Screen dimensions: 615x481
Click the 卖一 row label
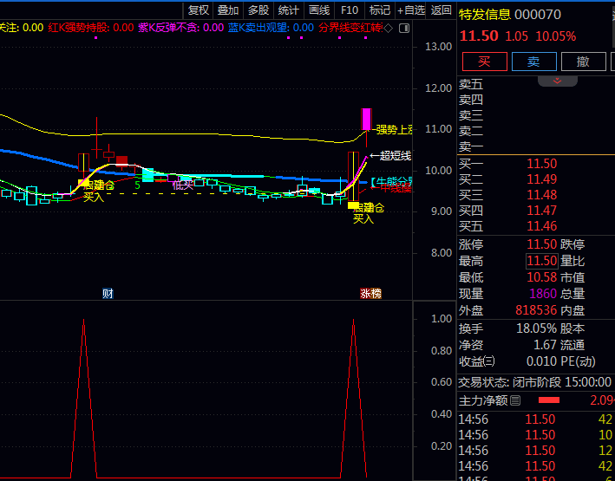pos(471,147)
